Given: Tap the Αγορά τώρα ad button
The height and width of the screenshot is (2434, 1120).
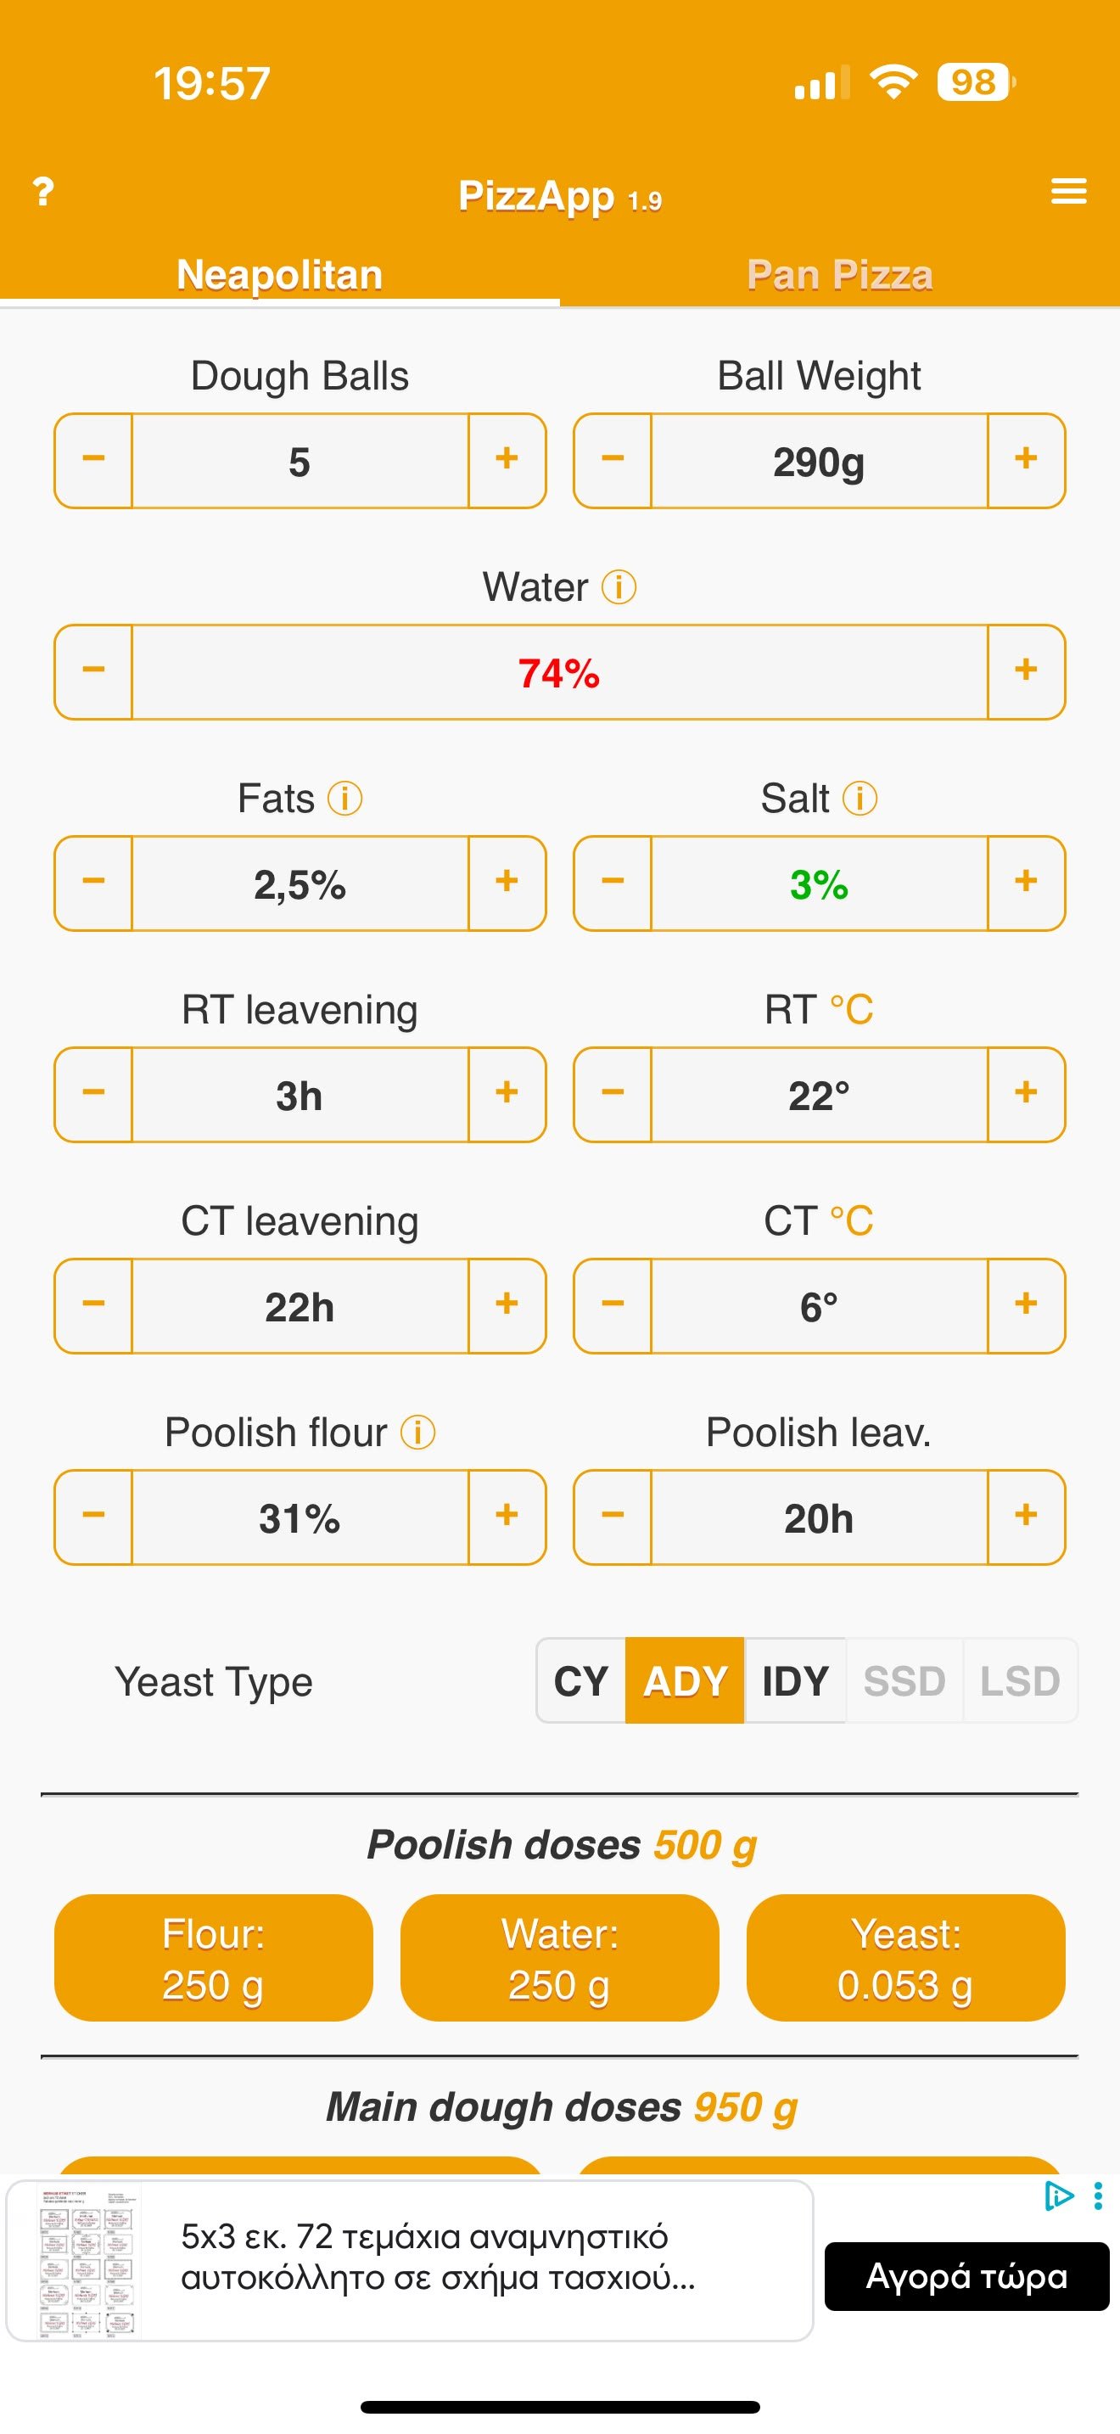Looking at the screenshot, I should pyautogui.click(x=966, y=2277).
